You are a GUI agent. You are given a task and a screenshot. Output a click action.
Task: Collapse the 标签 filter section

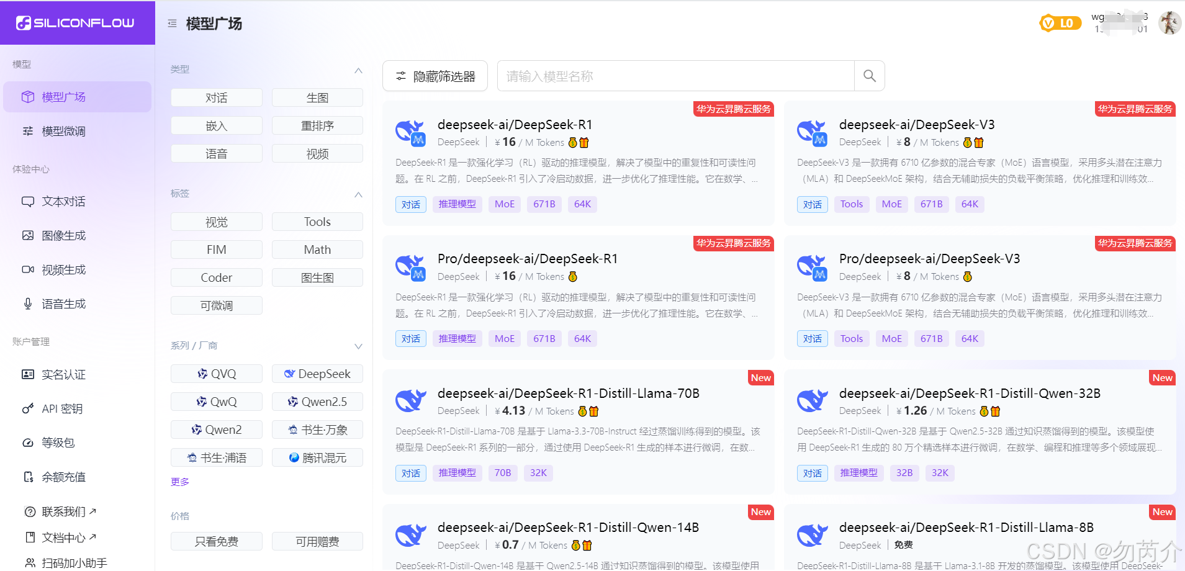[358, 194]
